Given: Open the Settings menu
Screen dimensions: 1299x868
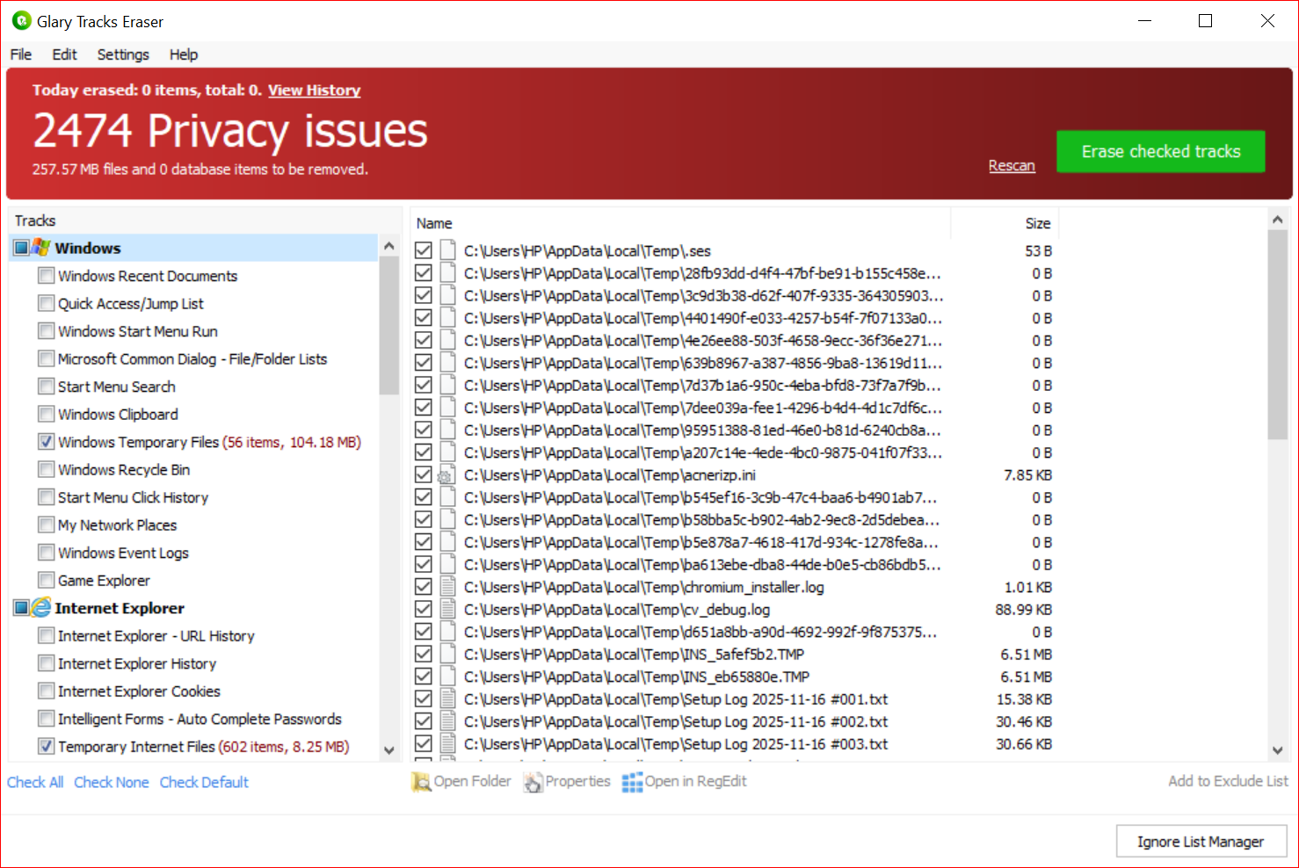Looking at the screenshot, I should tap(123, 54).
